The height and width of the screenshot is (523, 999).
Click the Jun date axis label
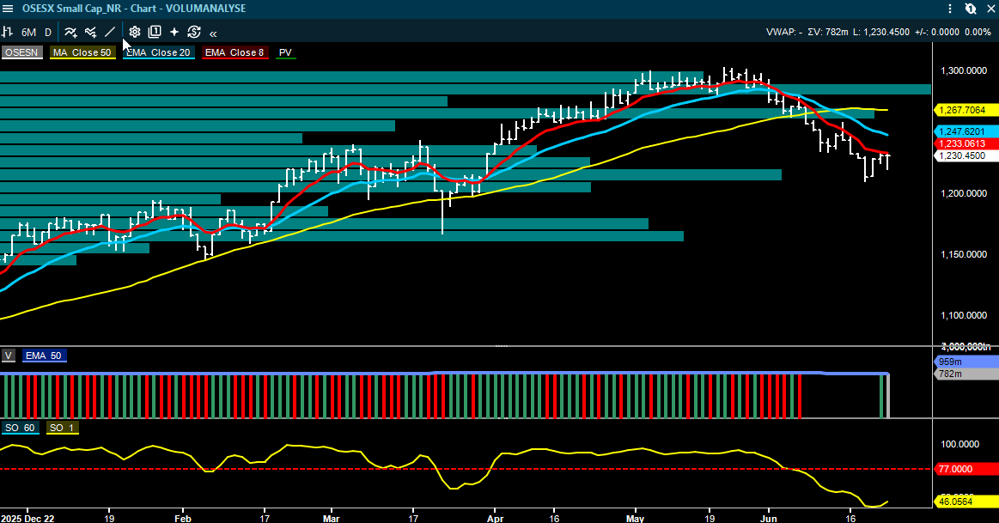point(769,519)
